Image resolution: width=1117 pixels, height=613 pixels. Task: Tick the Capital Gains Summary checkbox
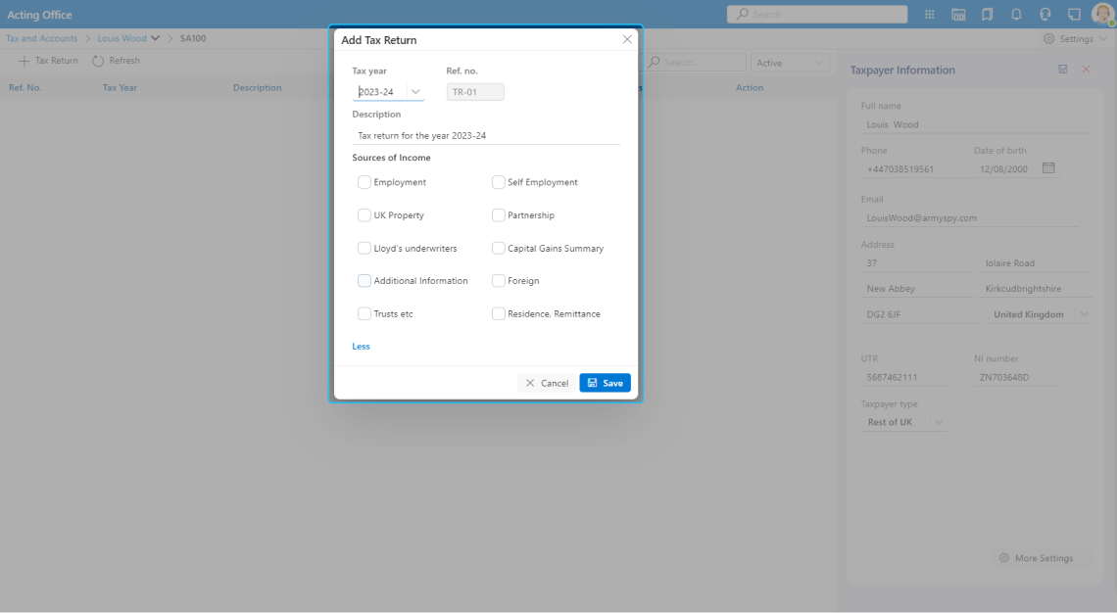pos(499,248)
